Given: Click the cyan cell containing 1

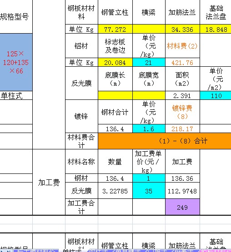Looking at the screenshot, I should pyautogui.click(x=149, y=178).
